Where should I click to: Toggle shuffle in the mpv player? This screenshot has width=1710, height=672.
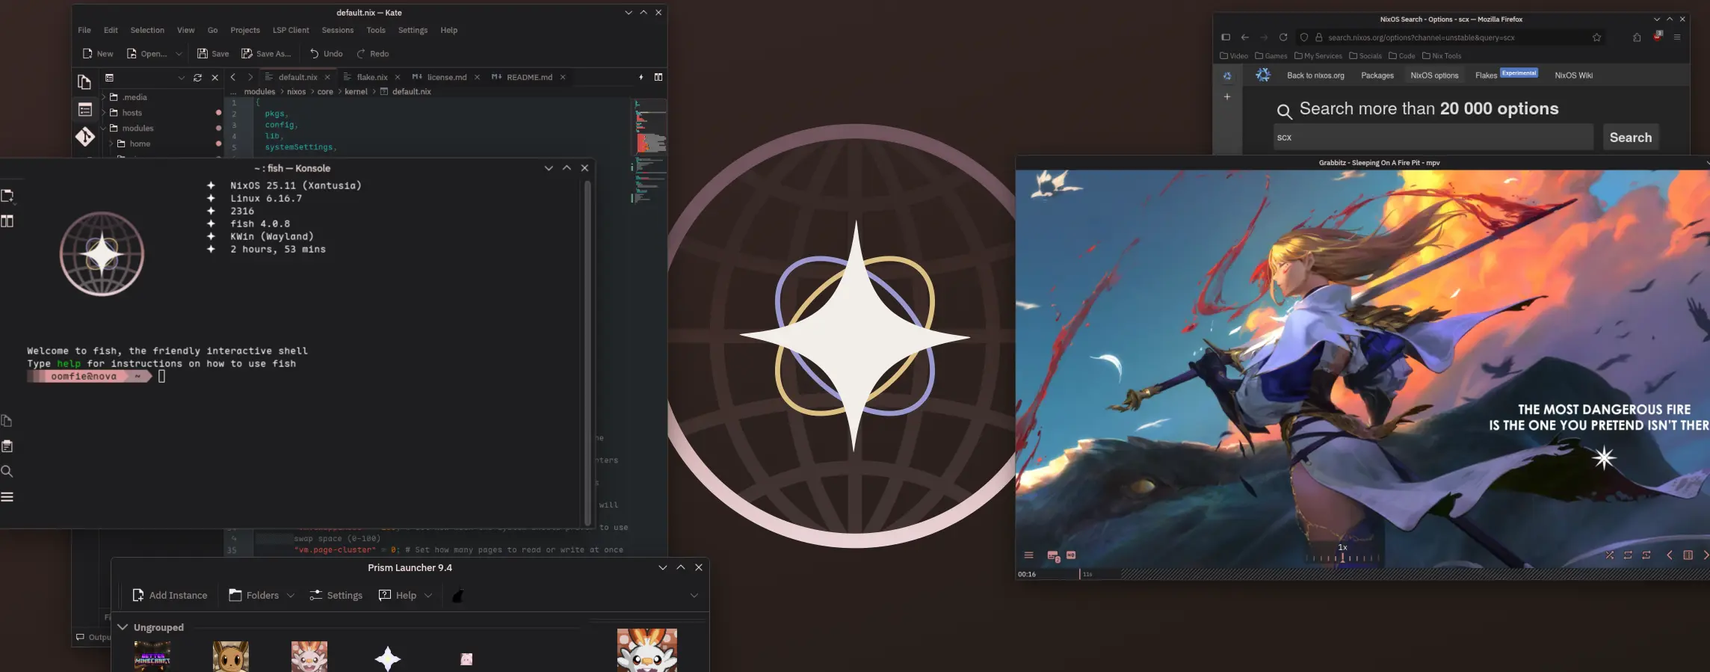[1609, 555]
